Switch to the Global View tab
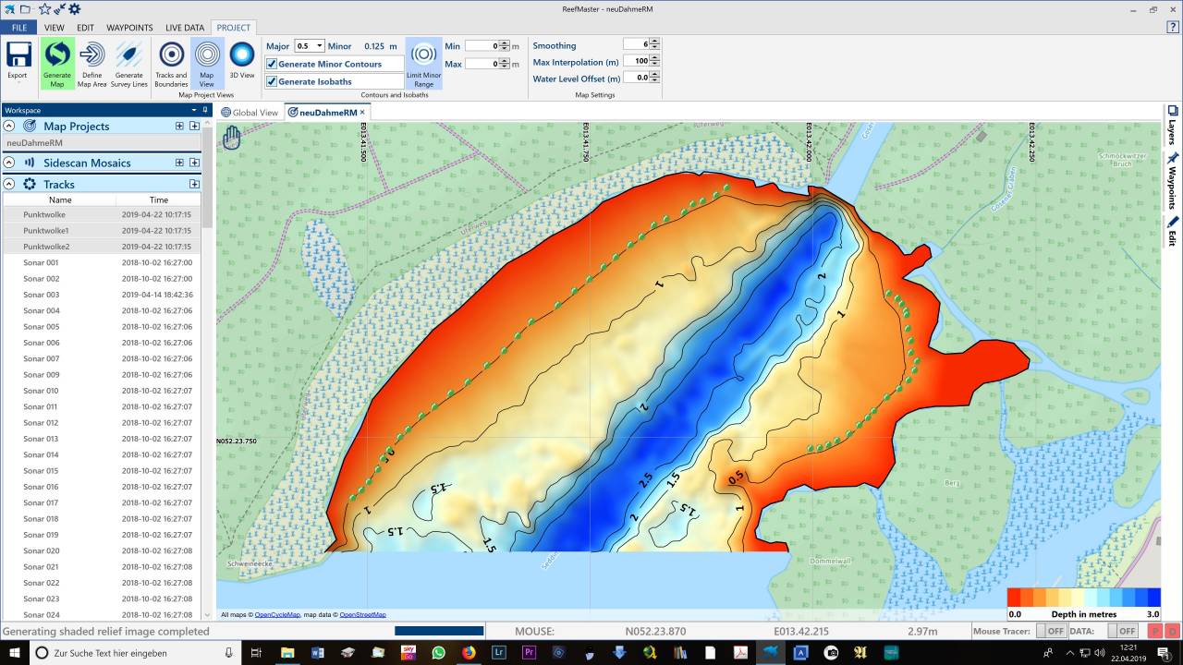Image resolution: width=1183 pixels, height=665 pixels. tap(250, 113)
